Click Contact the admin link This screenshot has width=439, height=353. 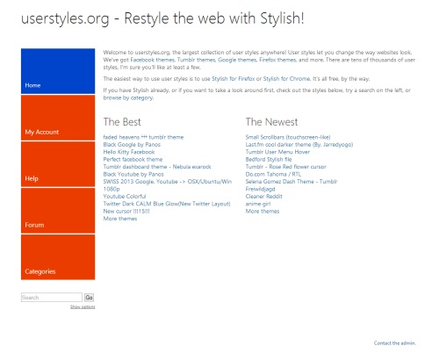coord(394,343)
